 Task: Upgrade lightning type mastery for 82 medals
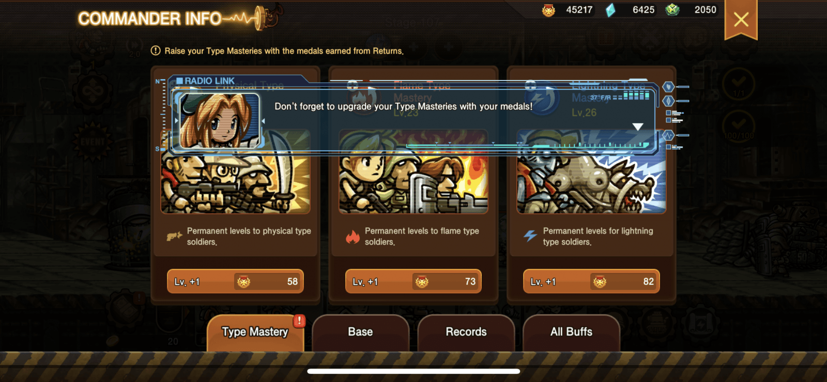point(591,282)
